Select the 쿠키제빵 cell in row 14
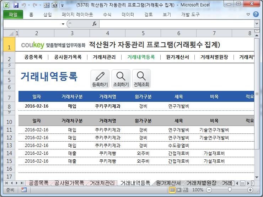The height and width of the screenshot is (197, 263). pyautogui.click(x=108, y=153)
